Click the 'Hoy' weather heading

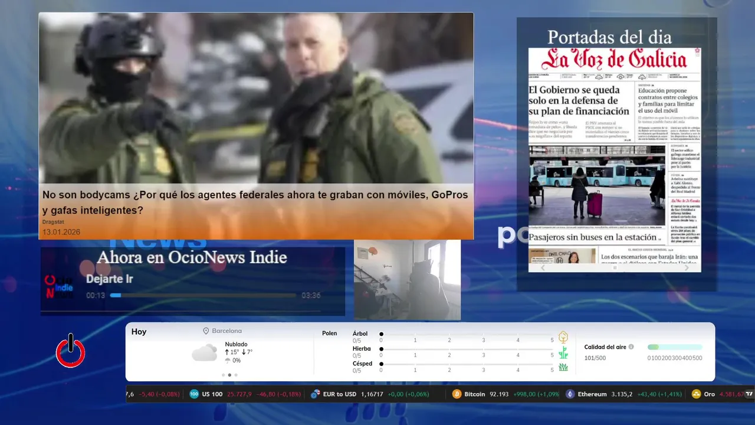point(139,332)
